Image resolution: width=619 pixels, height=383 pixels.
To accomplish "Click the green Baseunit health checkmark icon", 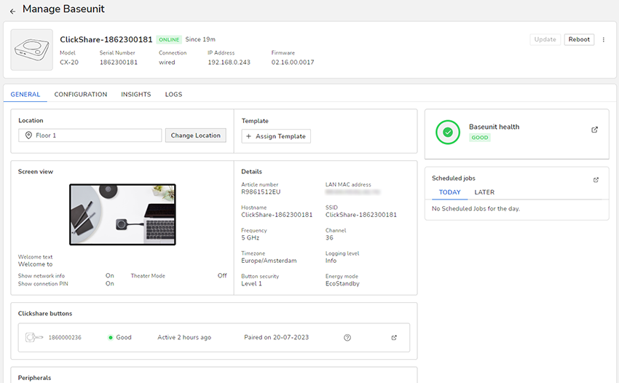I will pos(448,133).
